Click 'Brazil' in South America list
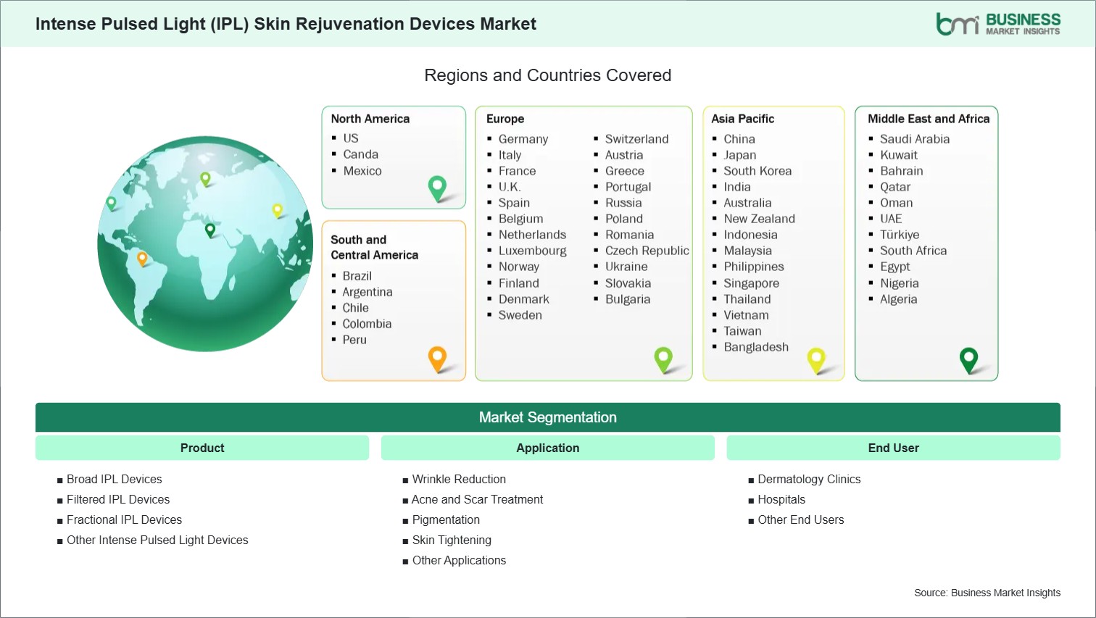 click(x=357, y=276)
